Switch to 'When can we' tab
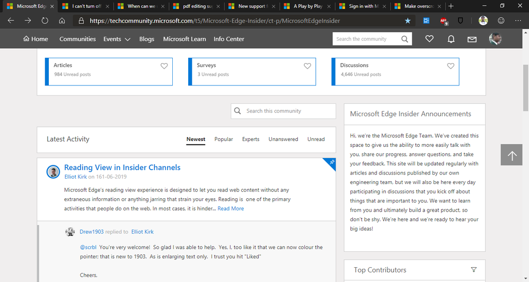Image resolution: width=529 pixels, height=282 pixels. 140,6
